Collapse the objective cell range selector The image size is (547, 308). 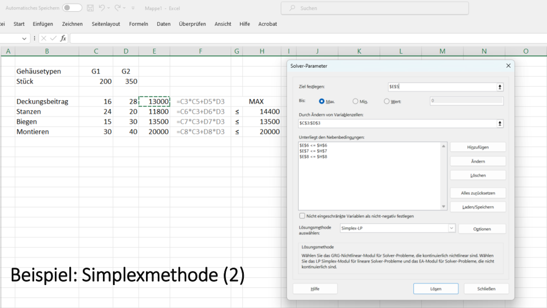point(499,87)
